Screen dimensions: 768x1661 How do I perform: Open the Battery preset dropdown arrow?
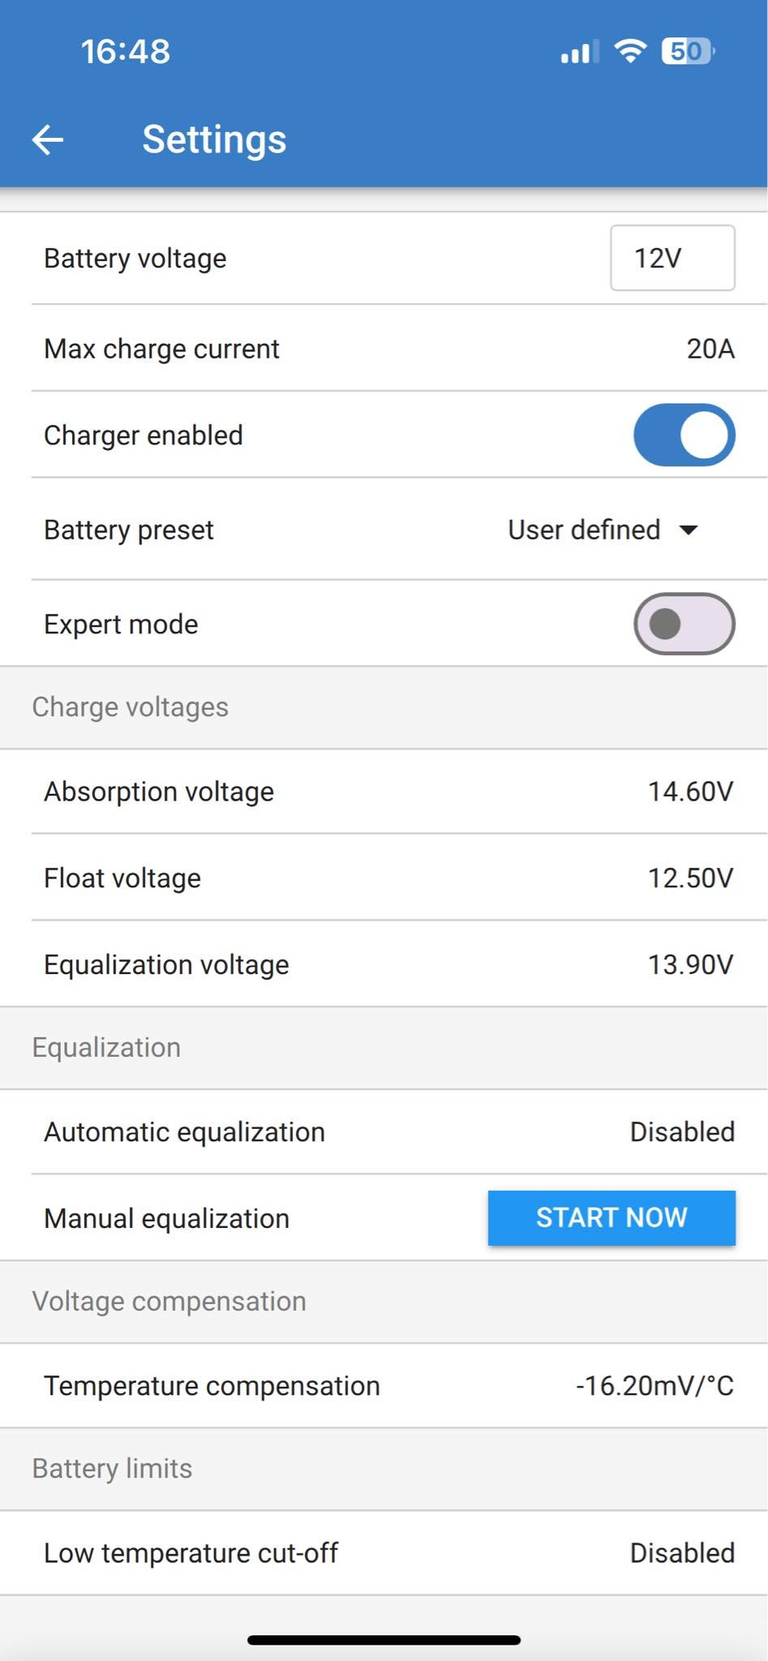pos(689,530)
